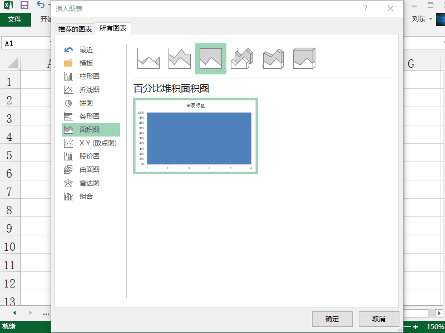Click the 确定 OK button
This screenshot has height=333, width=445.
(x=332, y=319)
